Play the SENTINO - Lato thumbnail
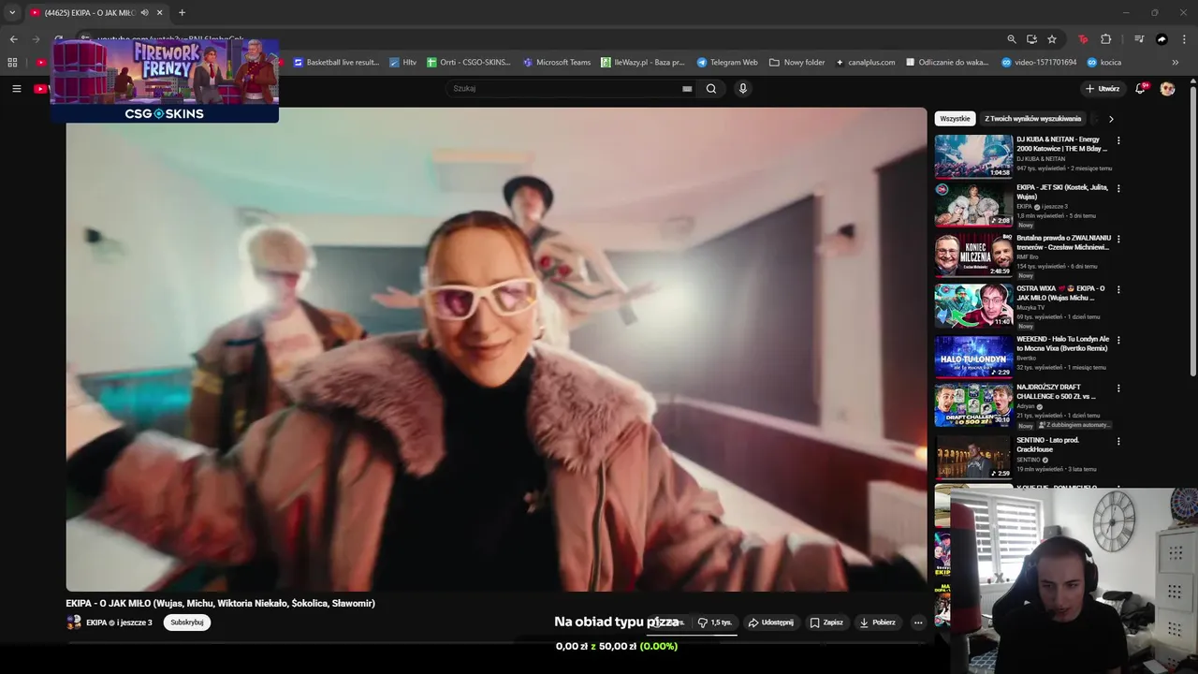This screenshot has height=674, width=1198. click(x=973, y=458)
